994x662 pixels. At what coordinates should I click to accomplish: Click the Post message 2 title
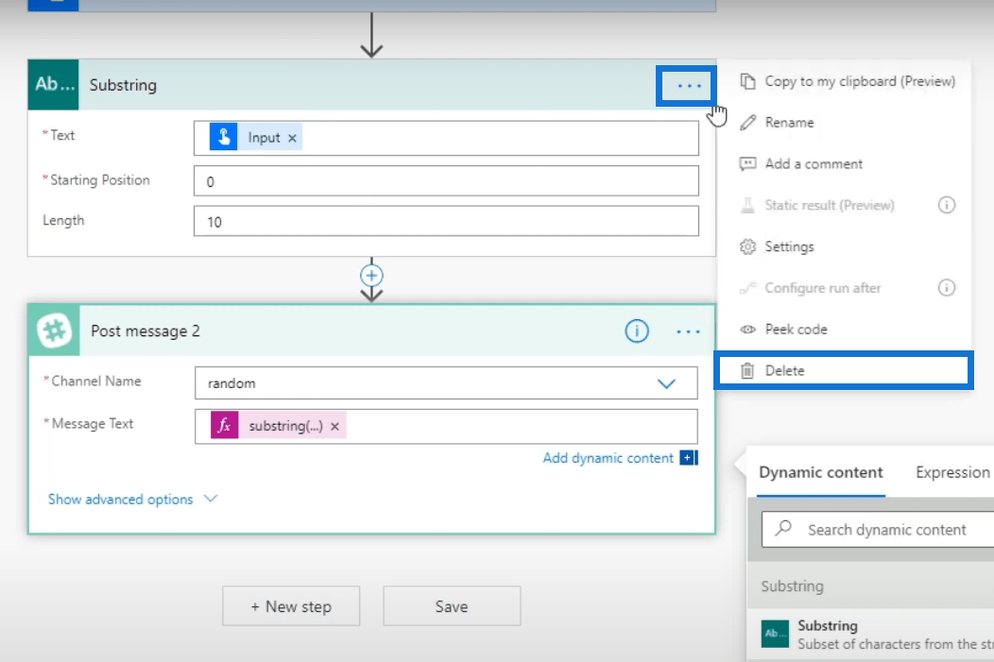[146, 331]
